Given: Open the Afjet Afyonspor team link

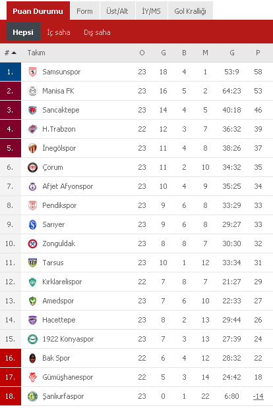Looking at the screenshot, I should [x=68, y=186].
